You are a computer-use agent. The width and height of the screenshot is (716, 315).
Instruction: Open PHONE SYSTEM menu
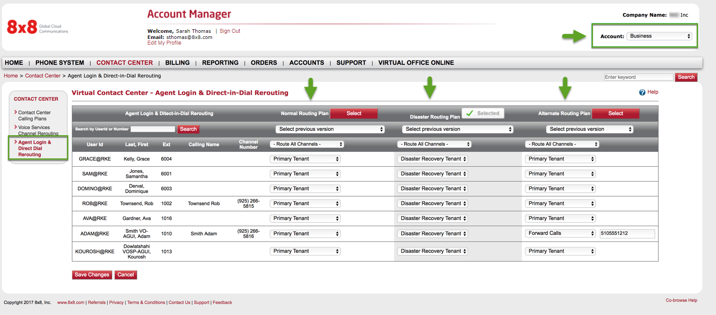60,63
